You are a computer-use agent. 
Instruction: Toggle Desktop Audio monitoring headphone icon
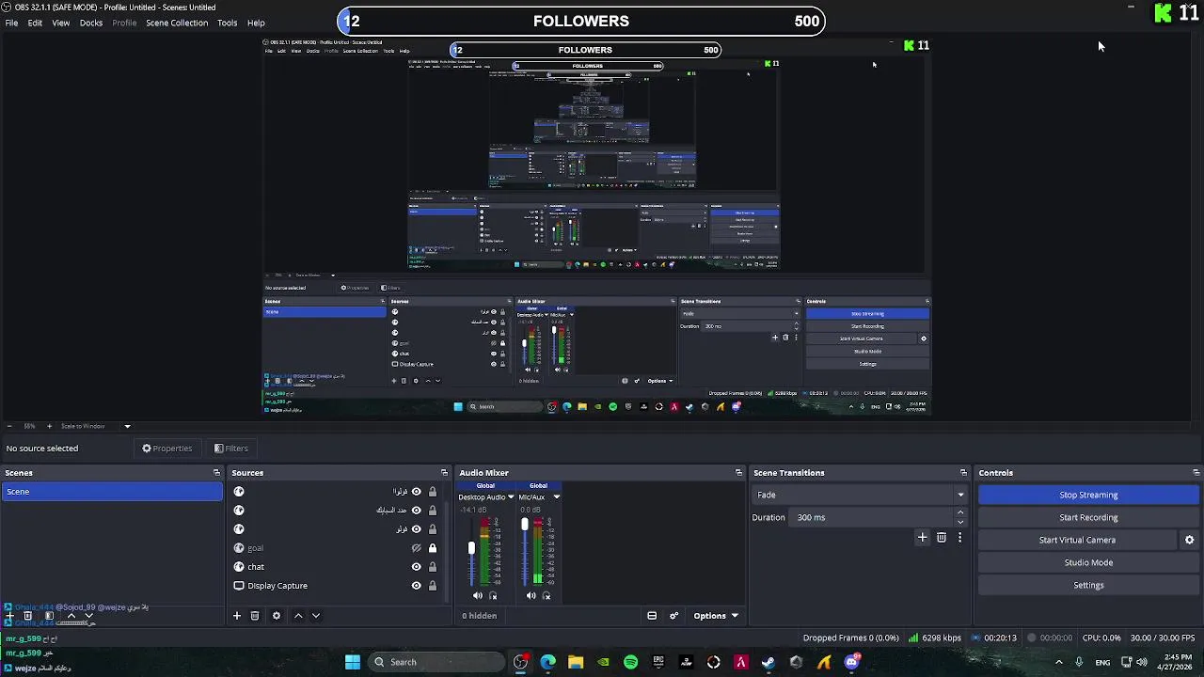point(493,595)
